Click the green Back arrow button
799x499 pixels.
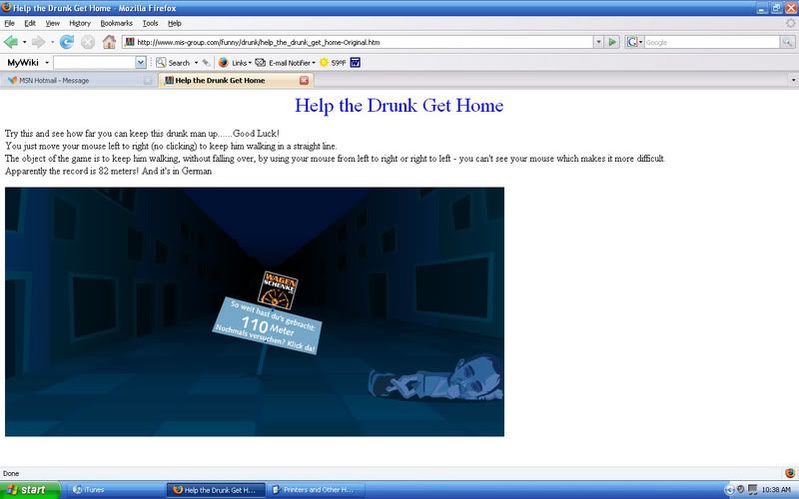pos(12,42)
